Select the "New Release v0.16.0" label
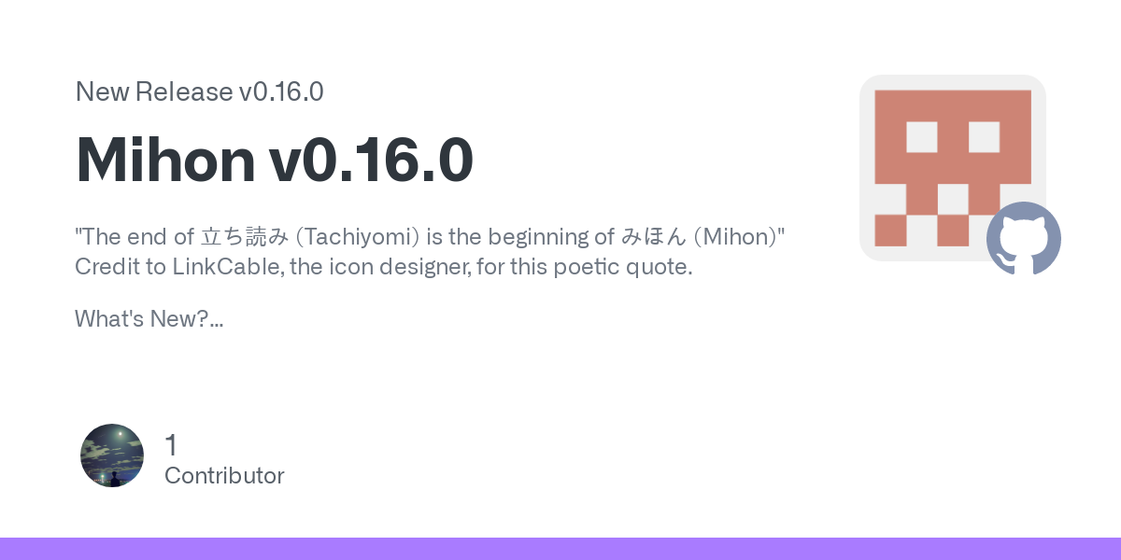The height and width of the screenshot is (560, 1121). pyautogui.click(x=199, y=91)
